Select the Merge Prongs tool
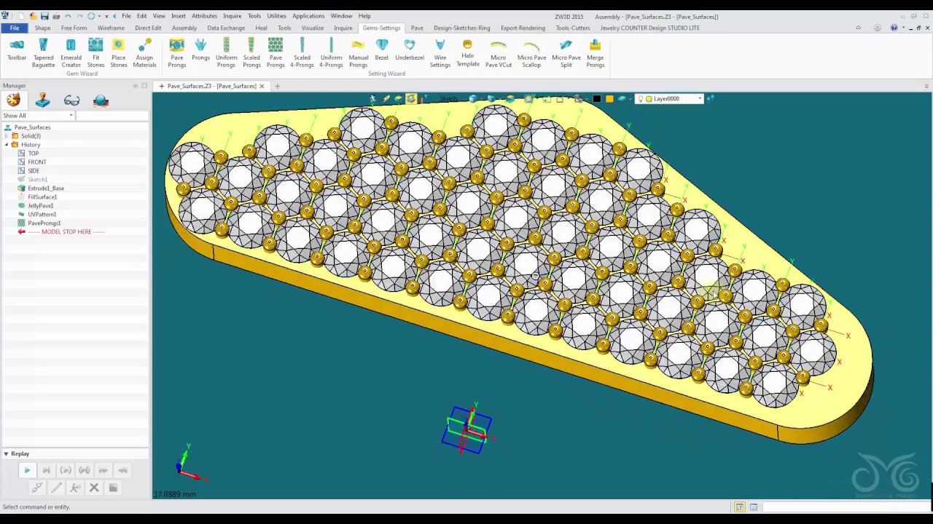 pyautogui.click(x=595, y=53)
